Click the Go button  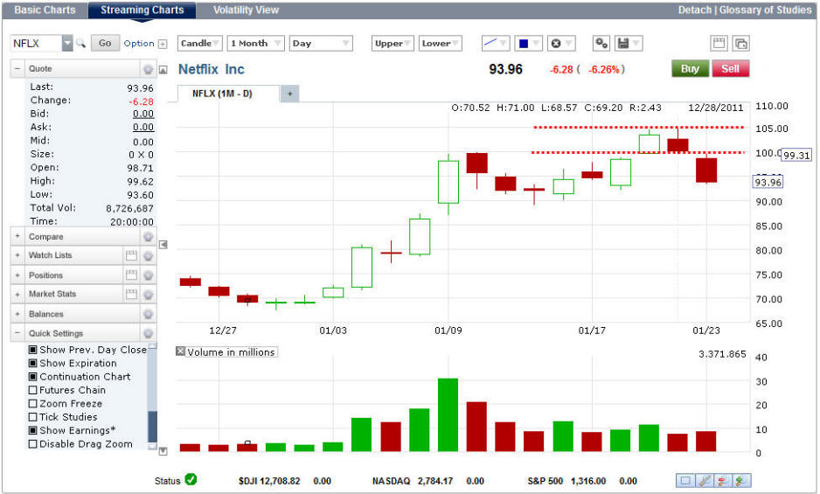105,44
